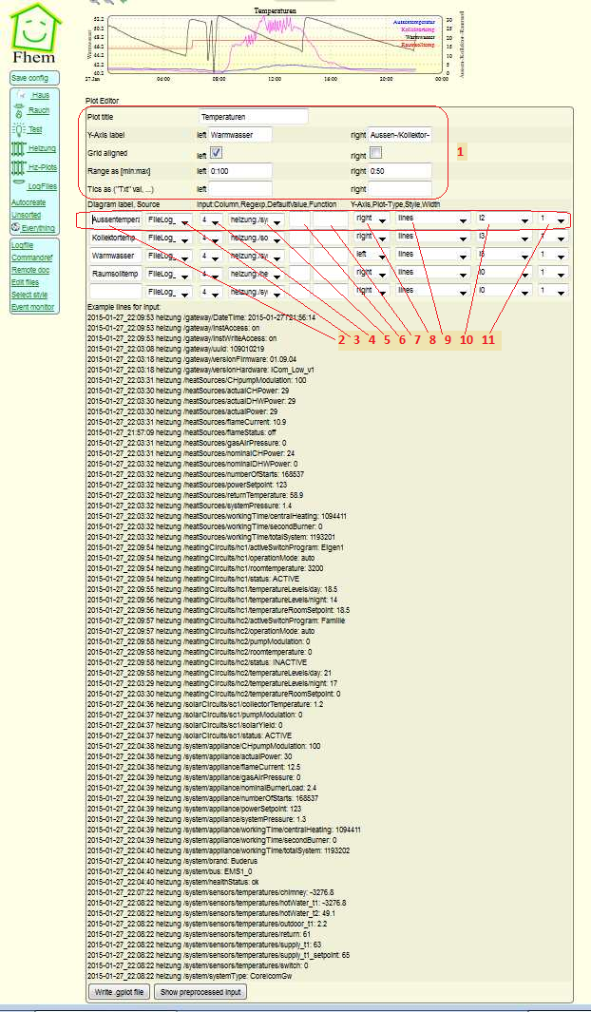Click the Hz-Plots radiator icon
Image resolution: width=591 pixels, height=1012 pixels.
[x=18, y=168]
